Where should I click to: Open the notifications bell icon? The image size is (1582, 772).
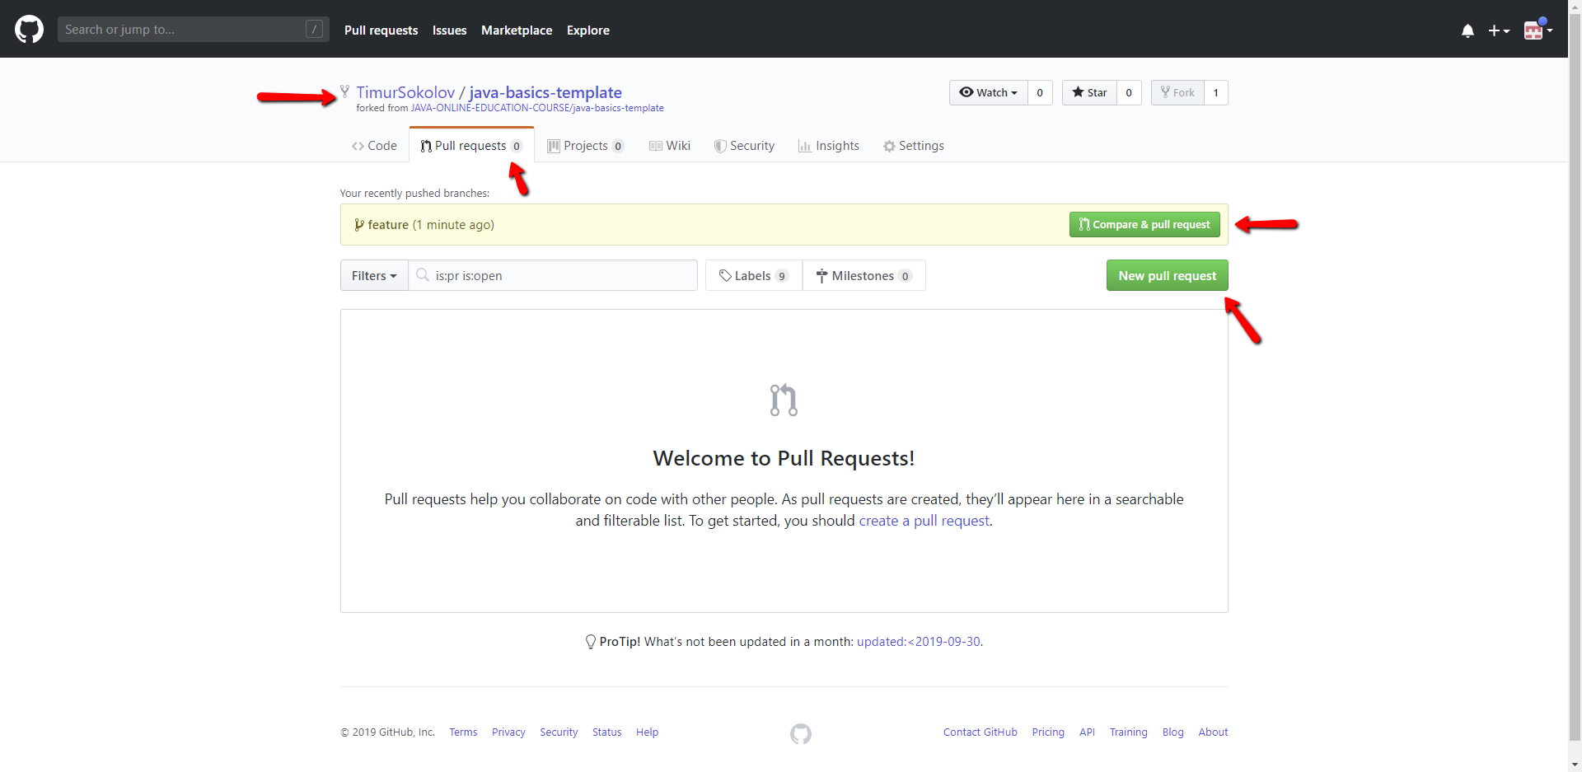tap(1467, 30)
